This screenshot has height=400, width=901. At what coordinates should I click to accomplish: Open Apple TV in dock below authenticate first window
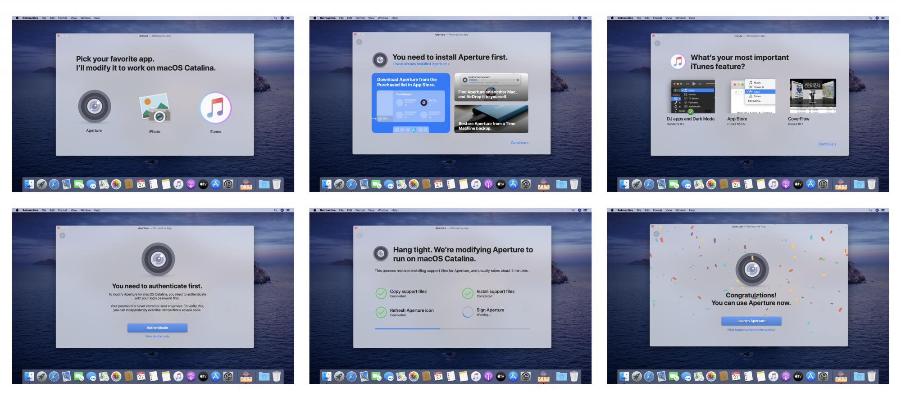tap(203, 376)
